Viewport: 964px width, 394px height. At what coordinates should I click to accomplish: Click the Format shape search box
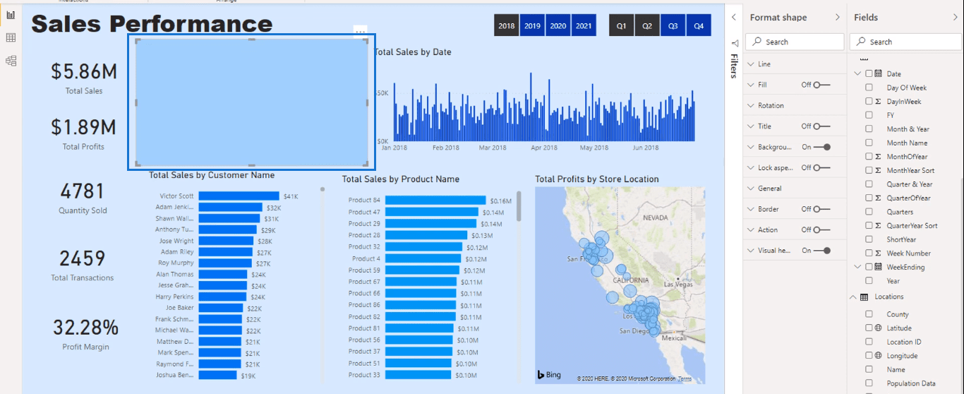click(795, 42)
